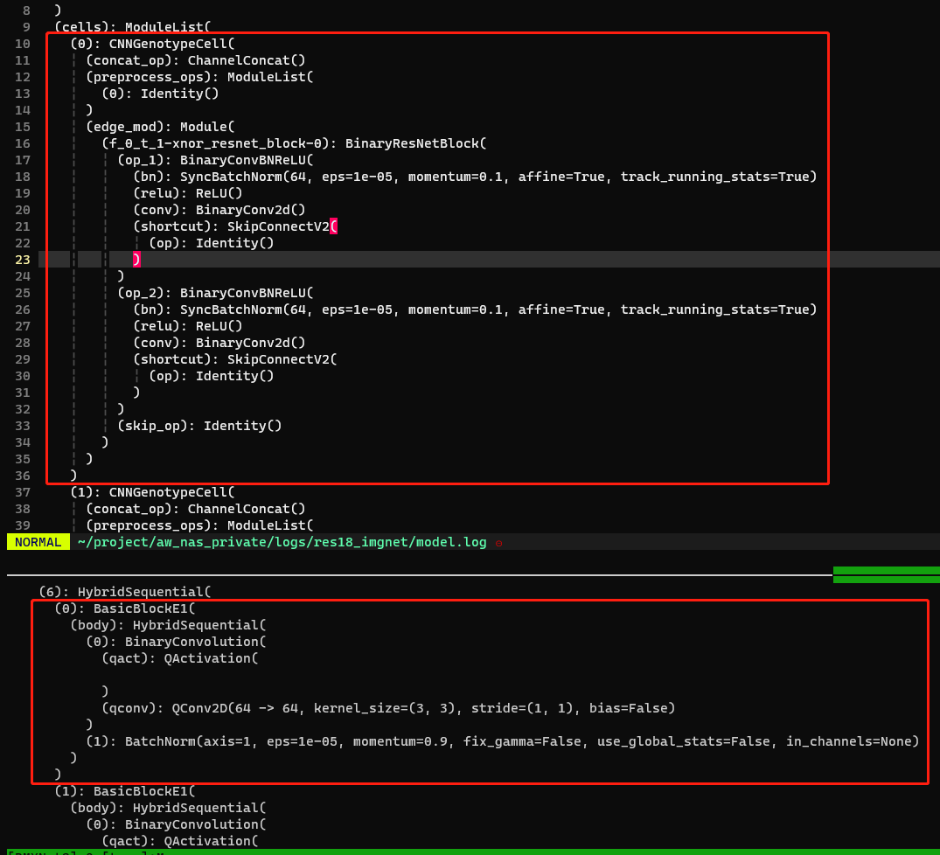
Task: Click the '(skip_op): Identity()' line
Action: [x=199, y=426]
